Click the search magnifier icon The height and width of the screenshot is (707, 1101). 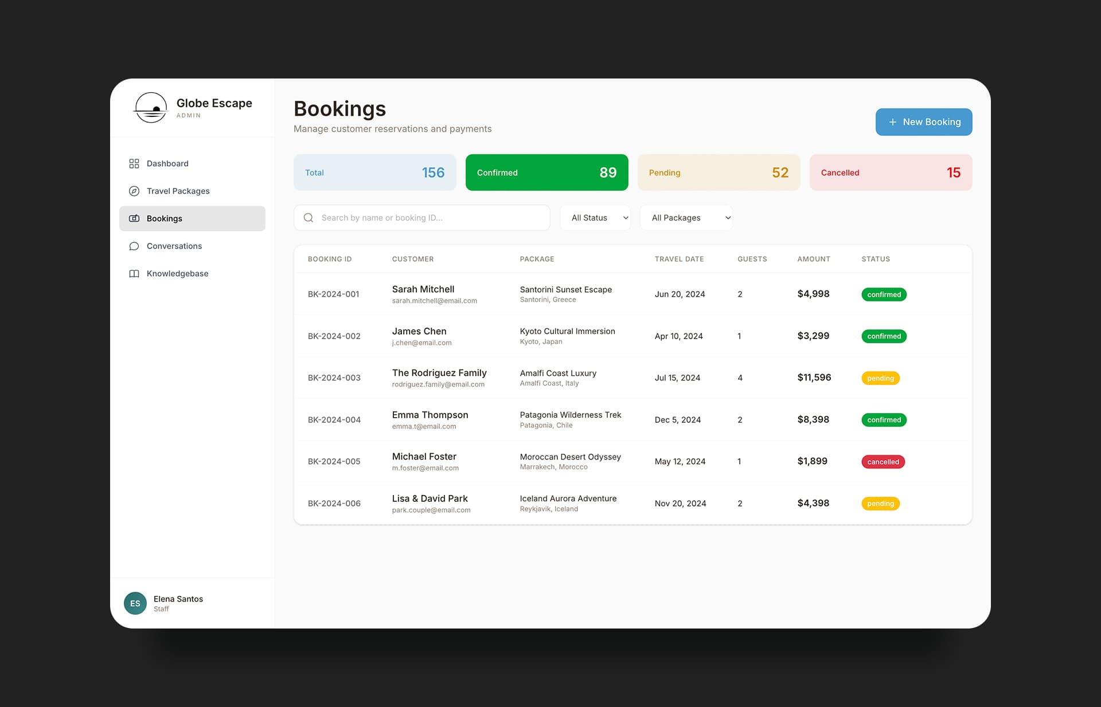point(309,218)
